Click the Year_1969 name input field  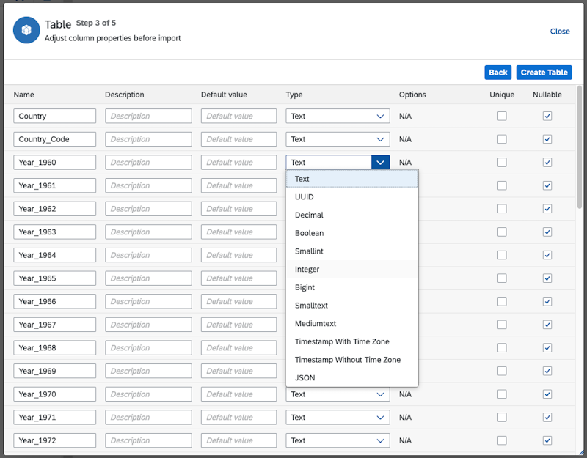pyautogui.click(x=54, y=371)
